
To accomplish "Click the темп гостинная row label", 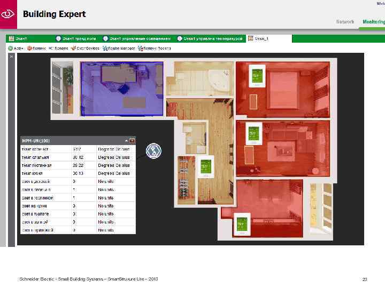I will [36, 165].
